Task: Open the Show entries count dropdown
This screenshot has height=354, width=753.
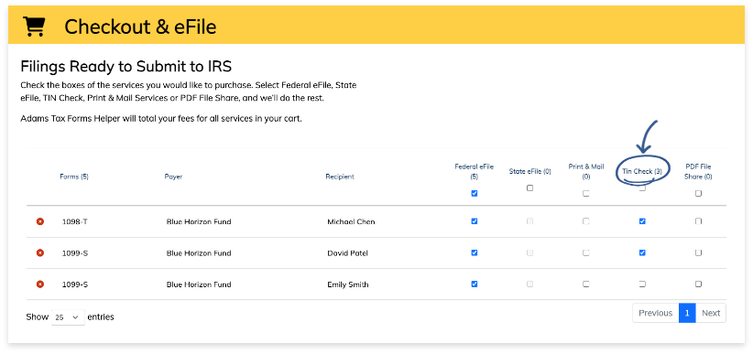Action: point(68,317)
